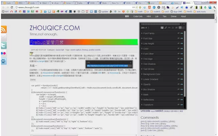Open the Flickr dots sidebar icon
This screenshot has height=136, width=218.
click(x=4, y=53)
